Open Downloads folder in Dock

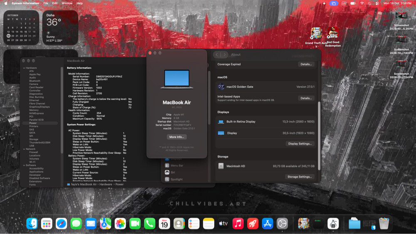[x=354, y=224]
